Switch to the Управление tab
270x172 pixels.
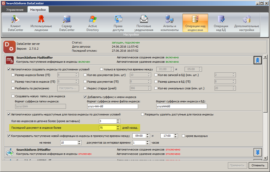tap(15, 10)
